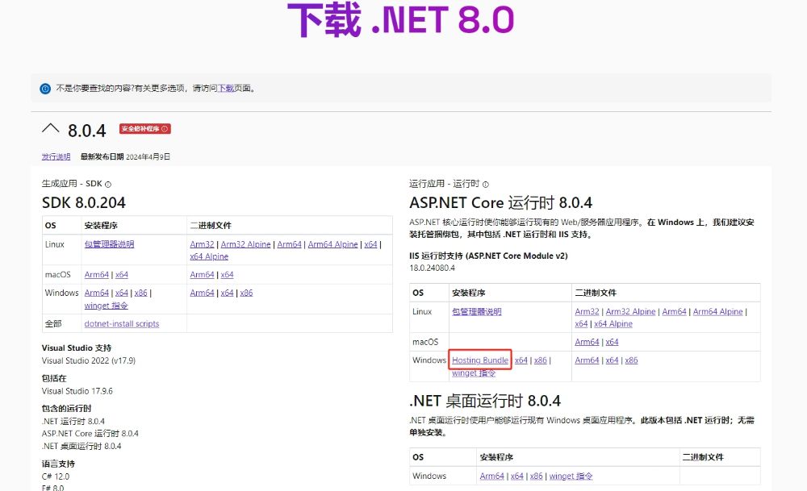The width and height of the screenshot is (807, 491).
Task: Download SDK Windows x86 installer
Action: click(x=141, y=293)
